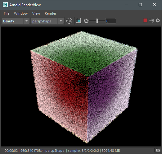Click the rendered fur cube image
The image size is (162, 154).
(84, 87)
